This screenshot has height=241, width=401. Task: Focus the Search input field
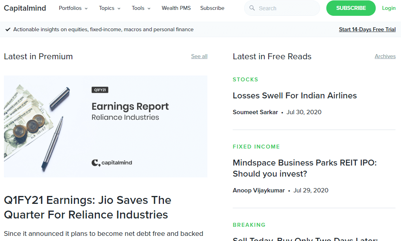click(282, 8)
